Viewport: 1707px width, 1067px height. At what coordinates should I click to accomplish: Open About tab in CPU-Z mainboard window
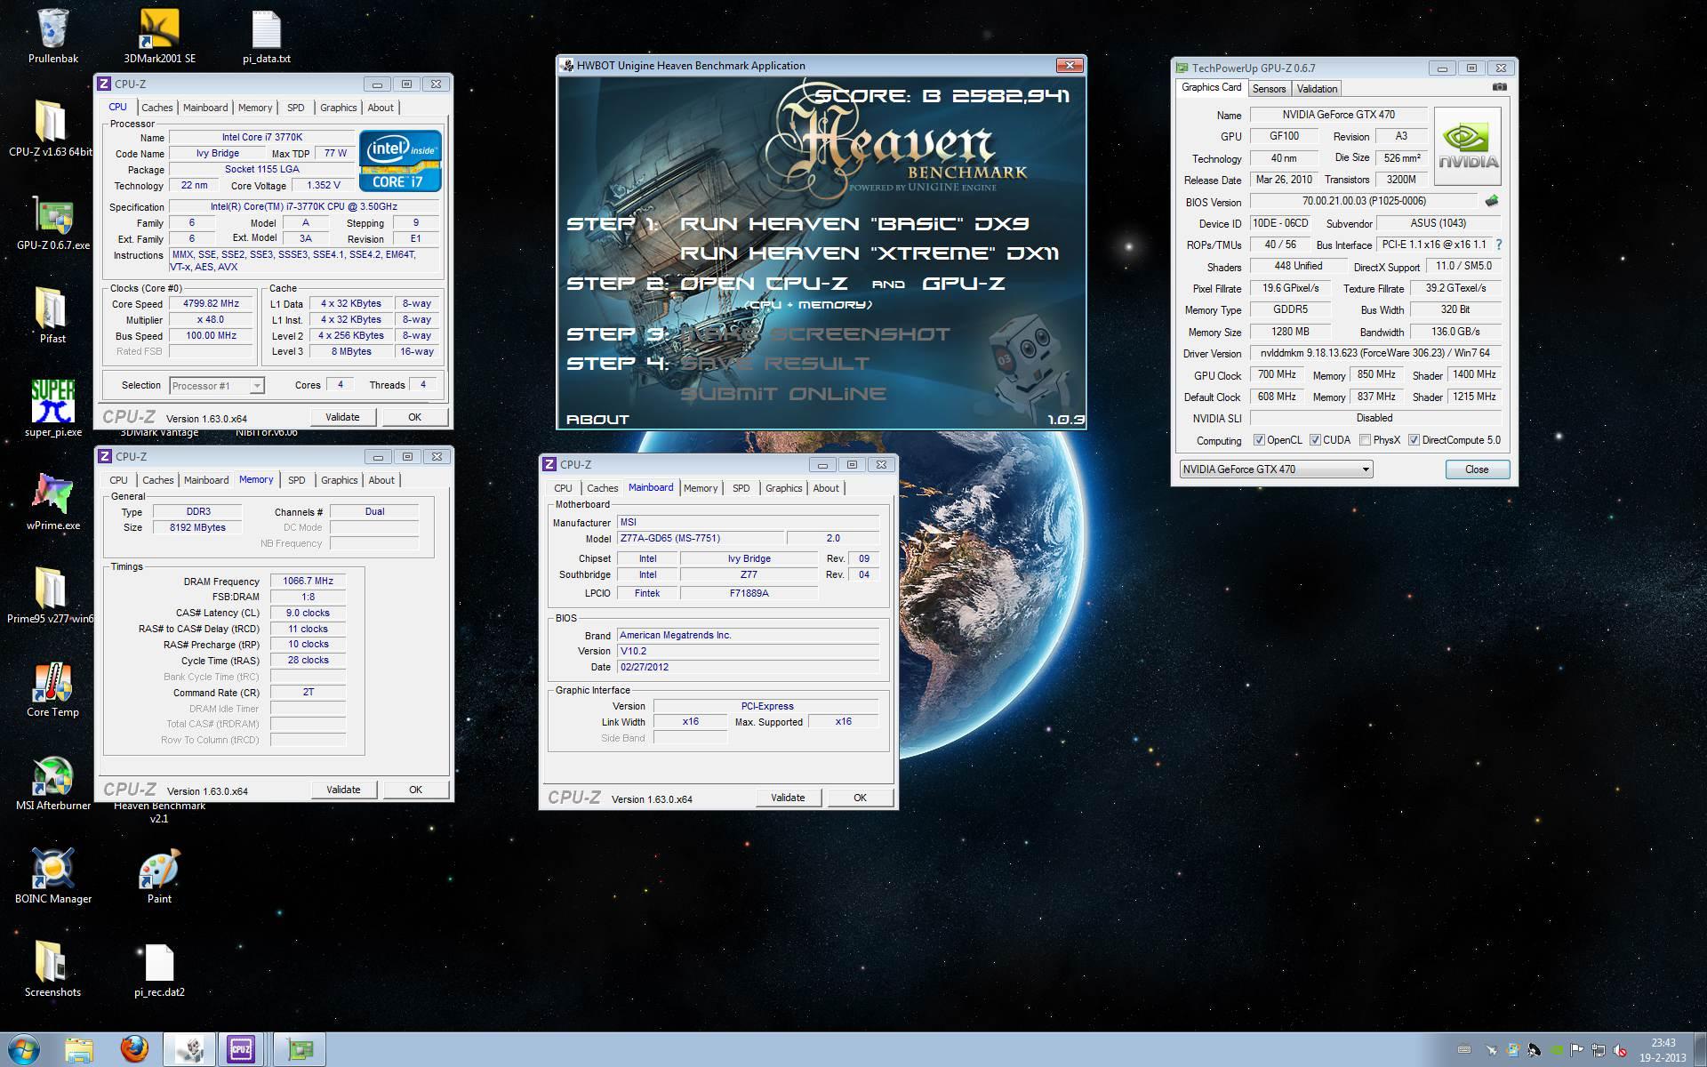(x=826, y=488)
